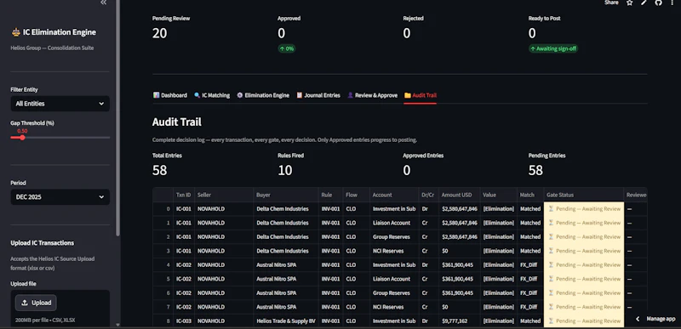This screenshot has height=329, width=681.
Task: Click Pending Review value '20'
Action: coord(159,33)
